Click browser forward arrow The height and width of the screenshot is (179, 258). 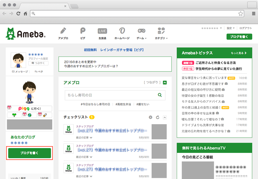coord(11,14)
